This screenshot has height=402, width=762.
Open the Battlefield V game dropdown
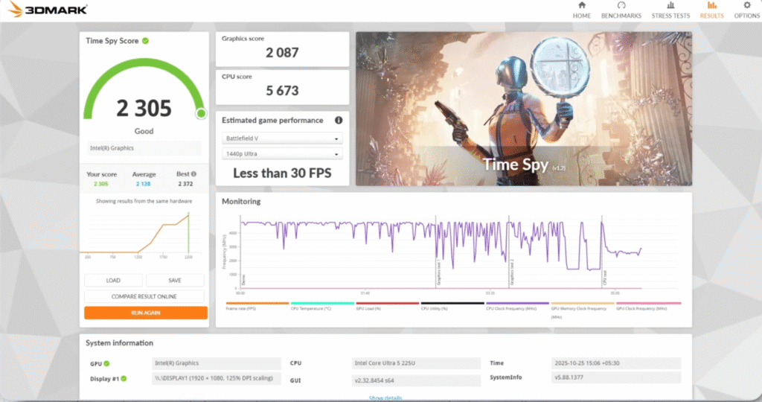coord(282,138)
